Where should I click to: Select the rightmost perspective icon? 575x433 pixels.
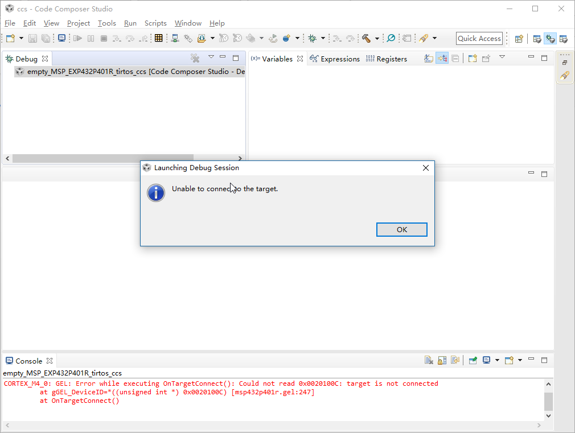coord(563,39)
